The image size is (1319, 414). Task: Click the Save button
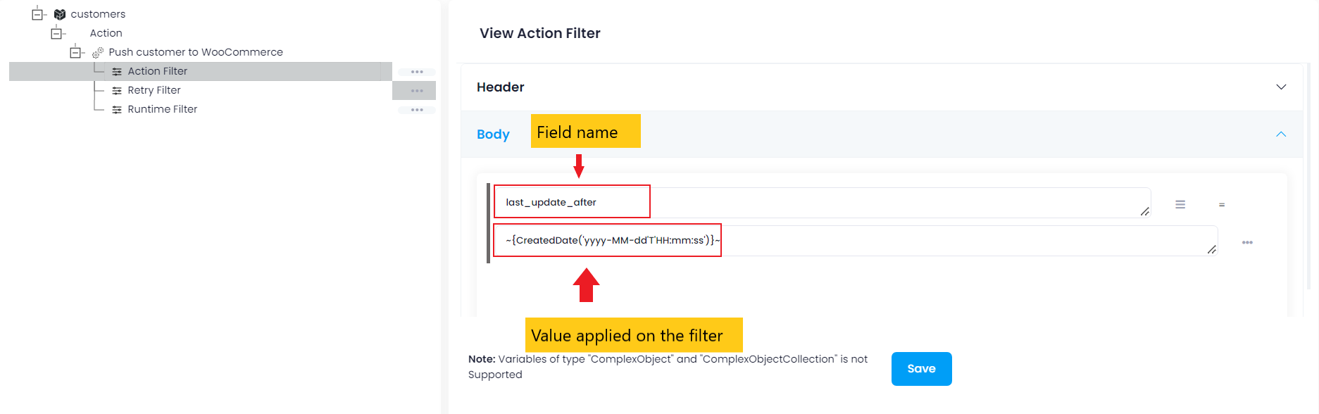pyautogui.click(x=921, y=368)
